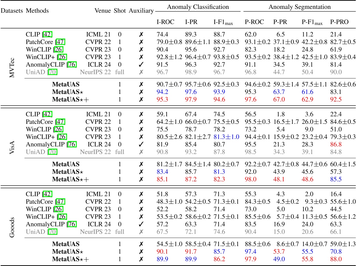The image size is (357, 266).
Task: Toggle the Auxiliary checkmark for AnomalyCLIP
Action: click(x=141, y=64)
